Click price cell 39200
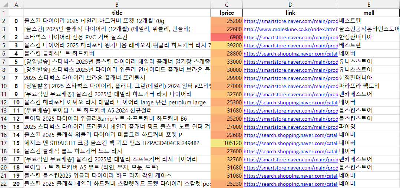400x188 pixels. click(x=227, y=46)
